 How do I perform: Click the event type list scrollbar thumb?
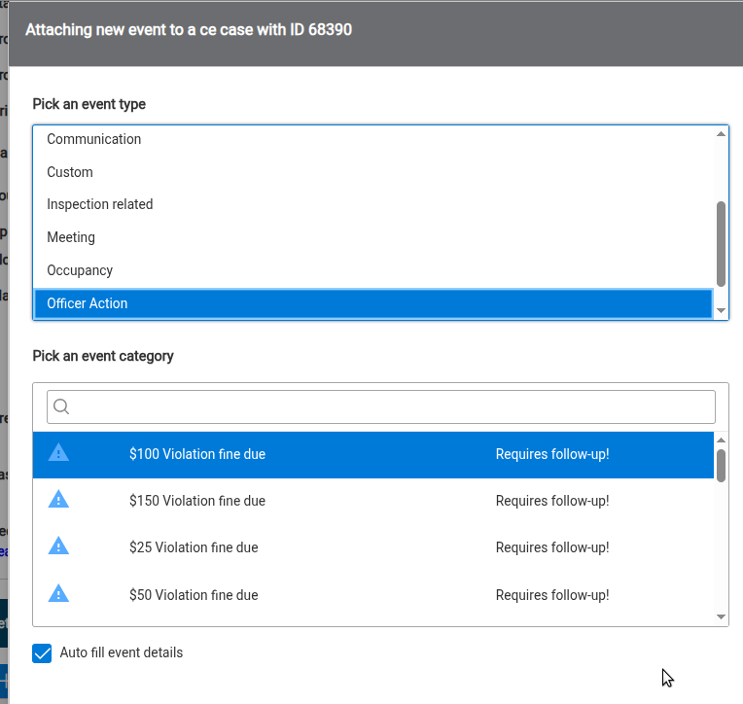(x=722, y=244)
